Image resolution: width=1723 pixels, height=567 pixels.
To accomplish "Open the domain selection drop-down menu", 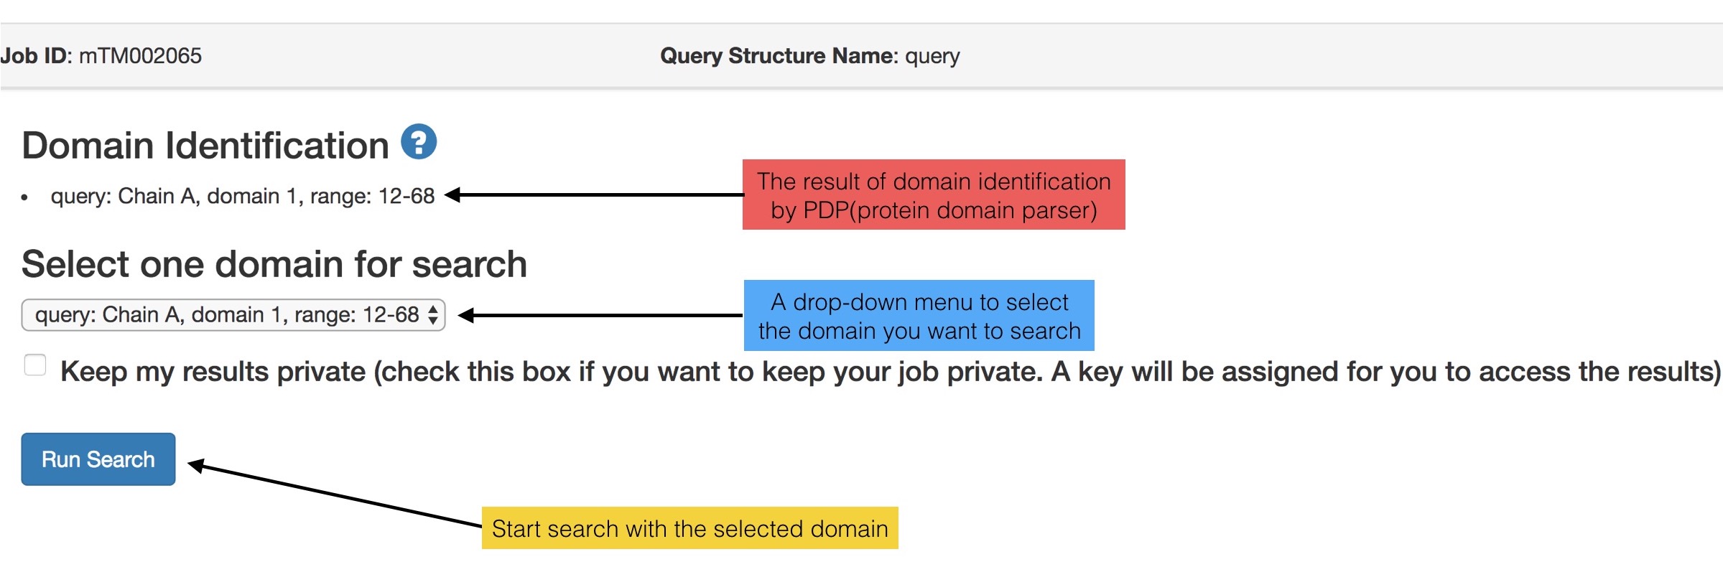I will tap(233, 315).
